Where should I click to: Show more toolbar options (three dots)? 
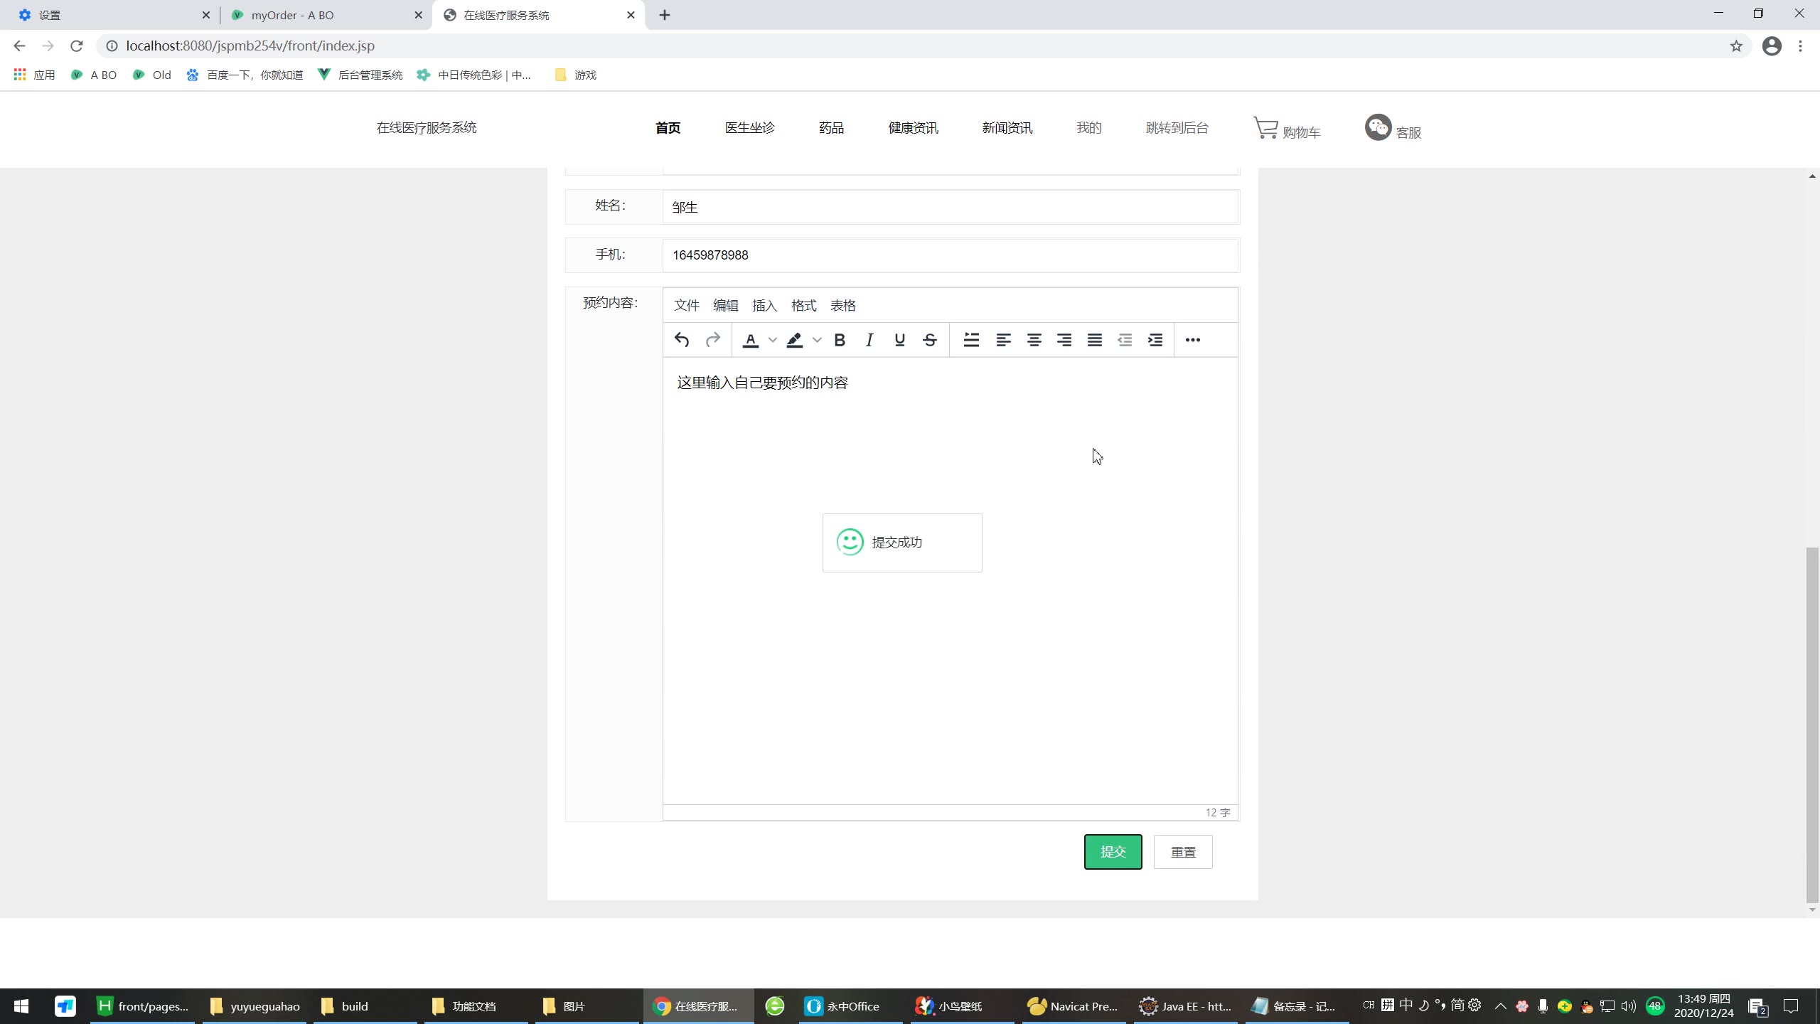(x=1192, y=340)
